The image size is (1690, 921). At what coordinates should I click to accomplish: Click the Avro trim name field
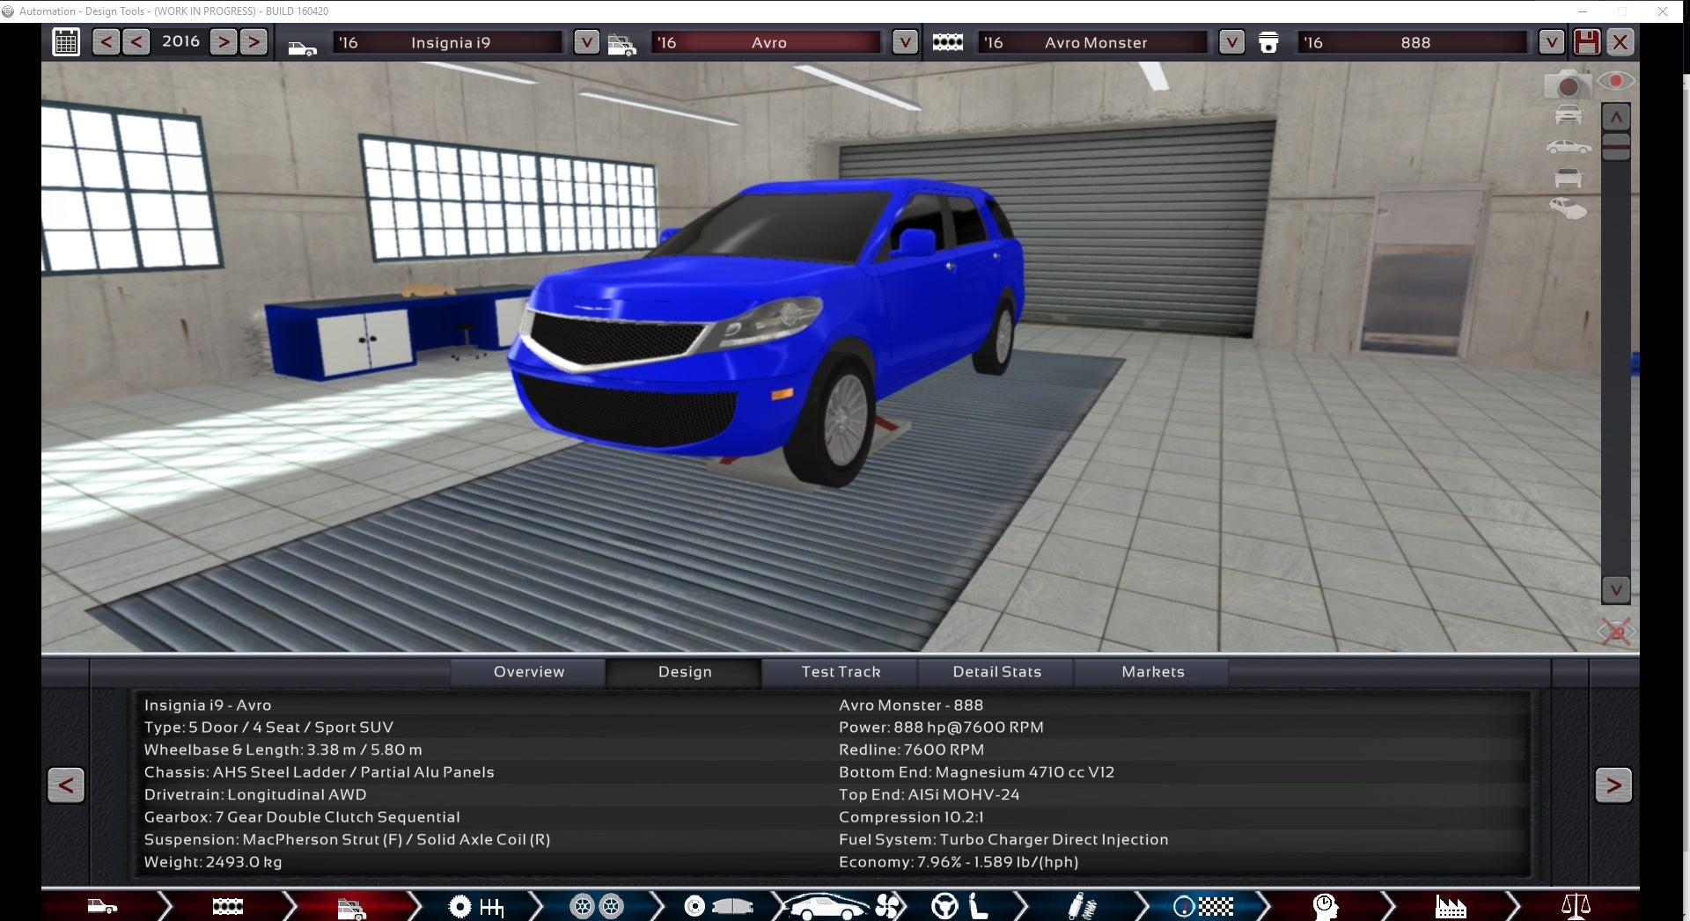768,42
